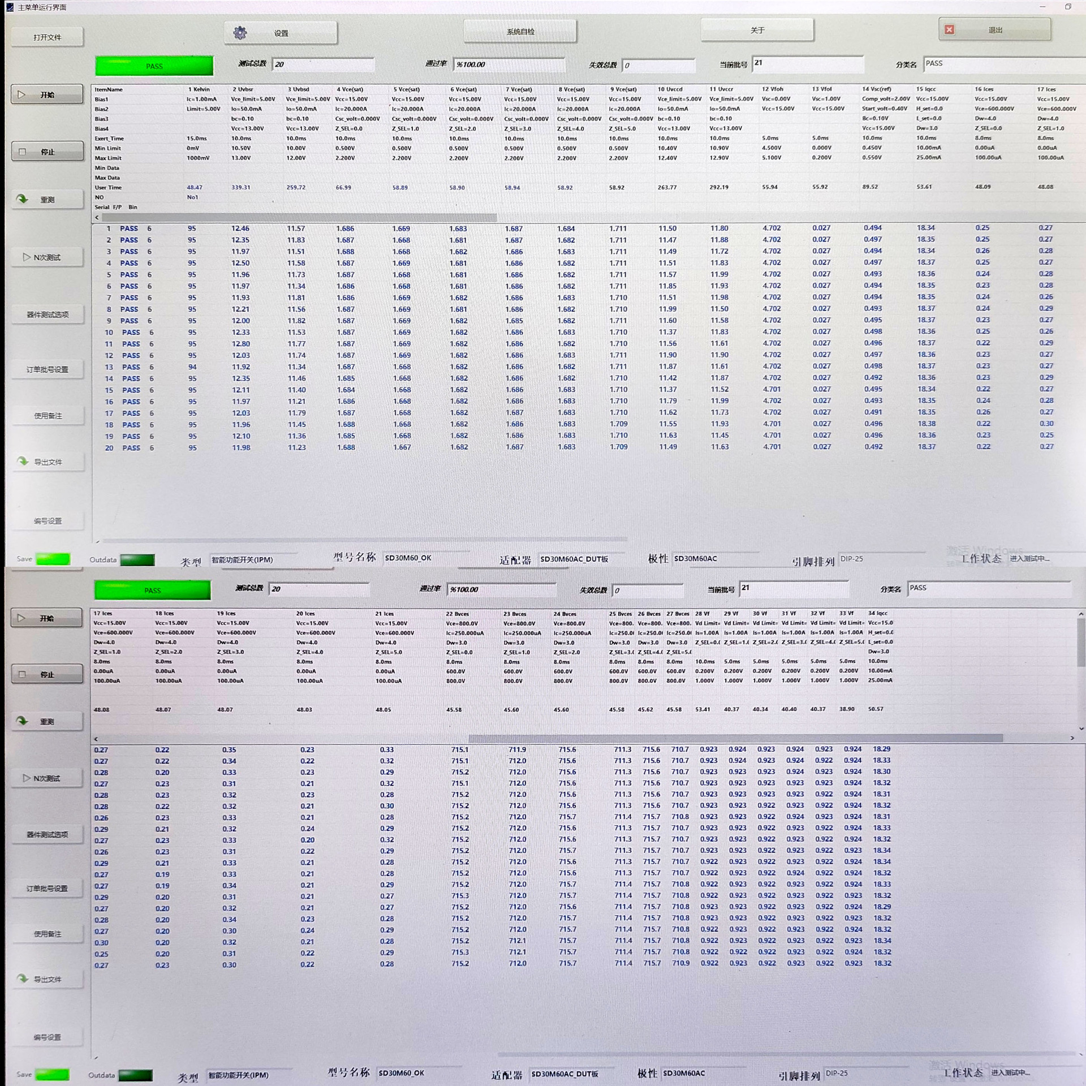The image size is (1086, 1086).
Task: Click the play icon on the 开始 button
Action: click(x=21, y=94)
